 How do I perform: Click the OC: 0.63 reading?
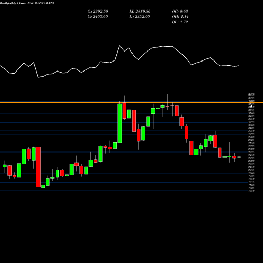pyautogui.click(x=180, y=12)
